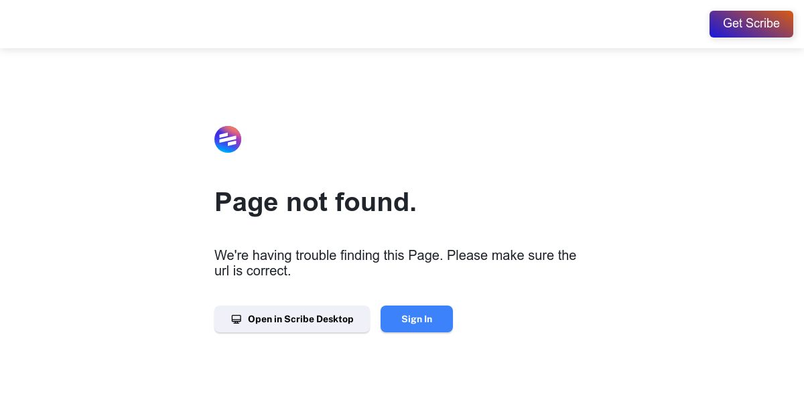Click the round Scribe logo
804x402 pixels.
tap(228, 139)
